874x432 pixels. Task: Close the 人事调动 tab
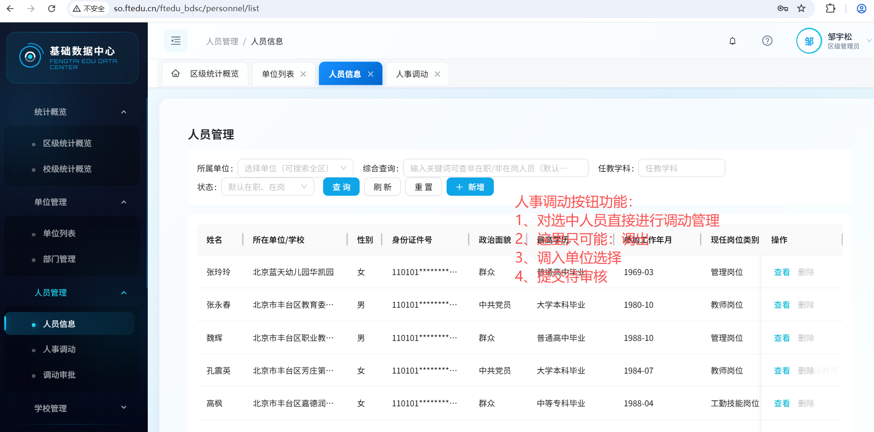tap(437, 74)
